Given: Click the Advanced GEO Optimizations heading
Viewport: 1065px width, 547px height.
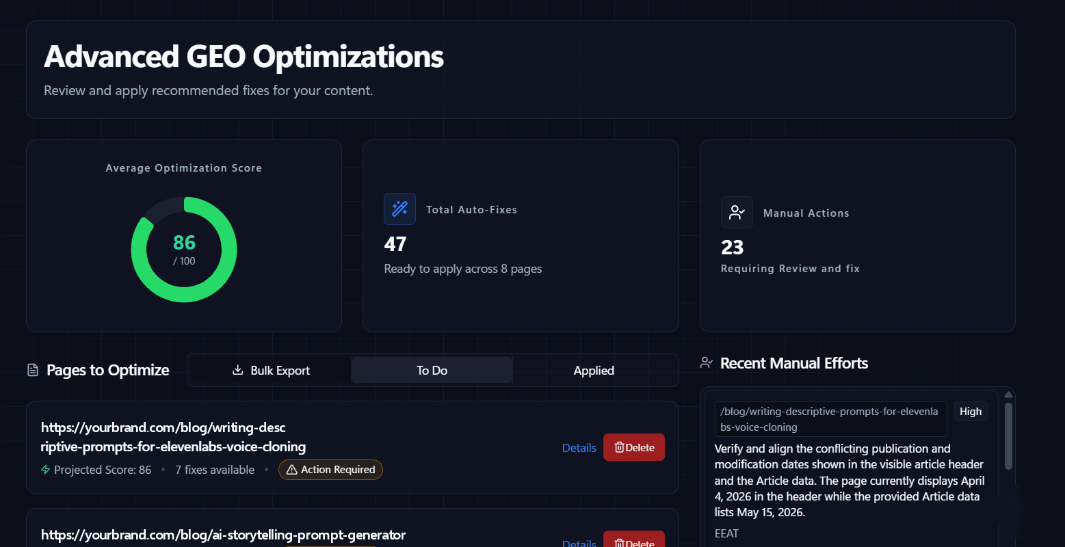Looking at the screenshot, I should pyautogui.click(x=244, y=56).
